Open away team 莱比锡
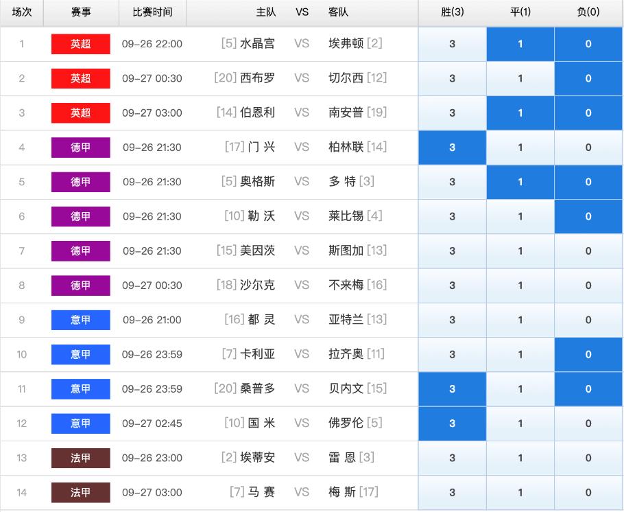Viewport: 624px width, 512px height. click(346, 216)
